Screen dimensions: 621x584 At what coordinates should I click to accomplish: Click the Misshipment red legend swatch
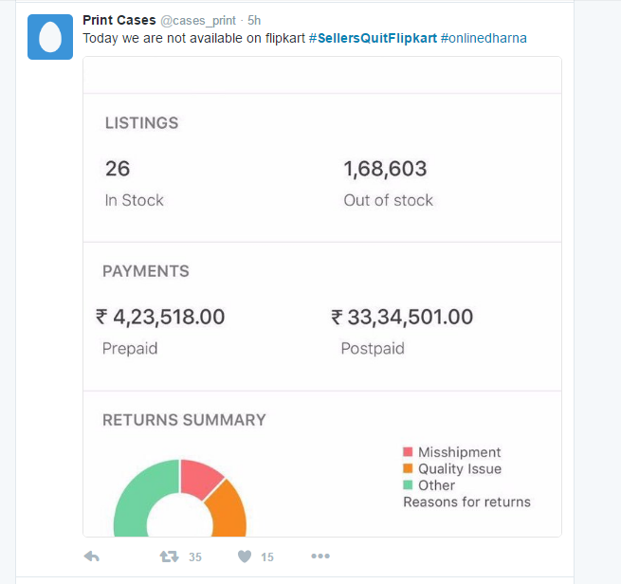pyautogui.click(x=408, y=452)
